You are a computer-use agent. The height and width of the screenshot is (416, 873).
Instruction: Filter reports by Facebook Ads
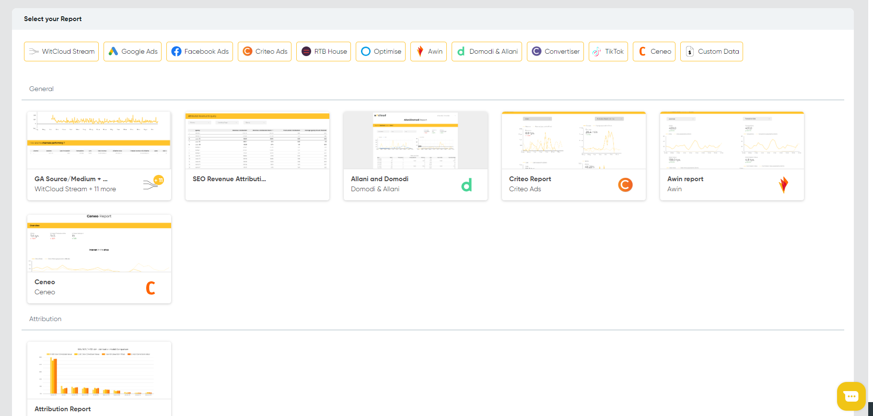pos(199,51)
